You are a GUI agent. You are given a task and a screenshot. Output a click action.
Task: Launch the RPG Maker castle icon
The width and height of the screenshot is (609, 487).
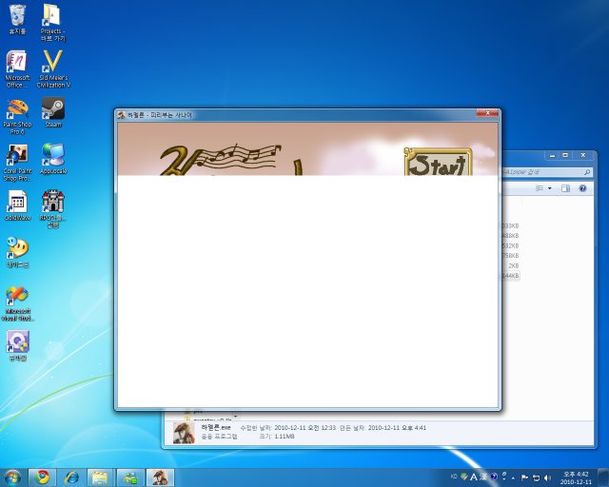point(53,209)
